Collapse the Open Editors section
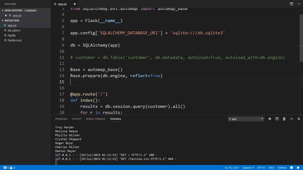 click(2, 10)
